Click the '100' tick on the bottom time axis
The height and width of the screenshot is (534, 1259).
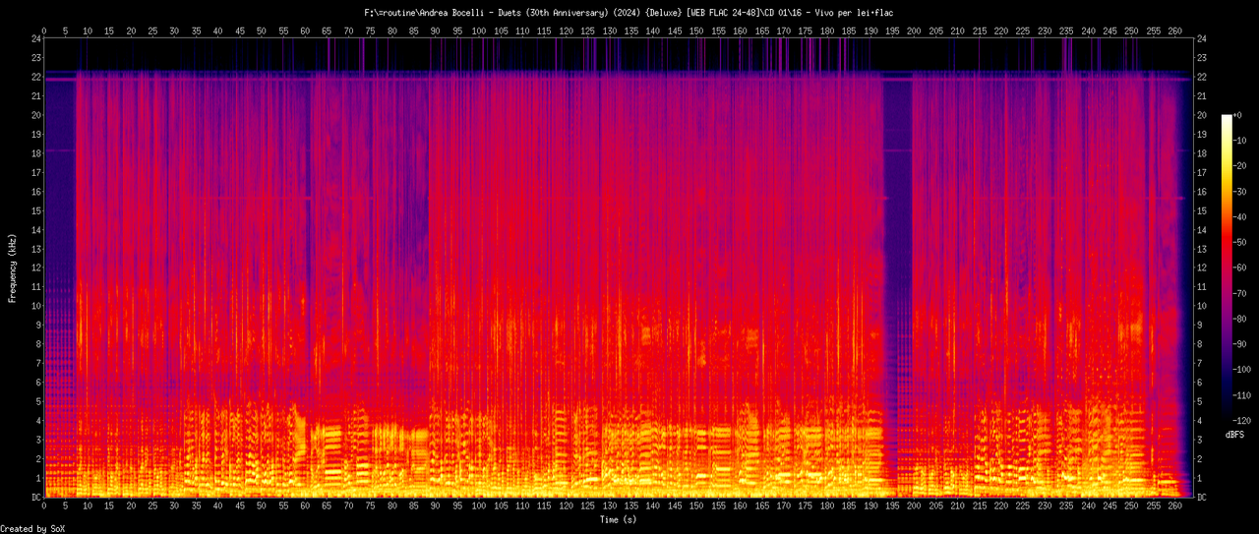479,507
